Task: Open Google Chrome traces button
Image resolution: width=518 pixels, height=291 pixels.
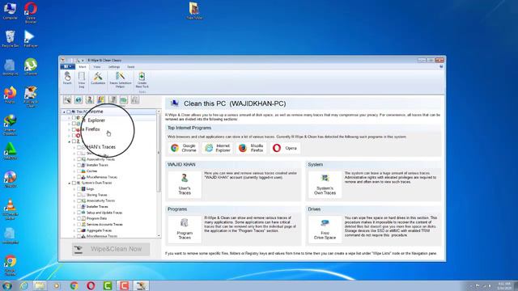Action: [x=184, y=148]
